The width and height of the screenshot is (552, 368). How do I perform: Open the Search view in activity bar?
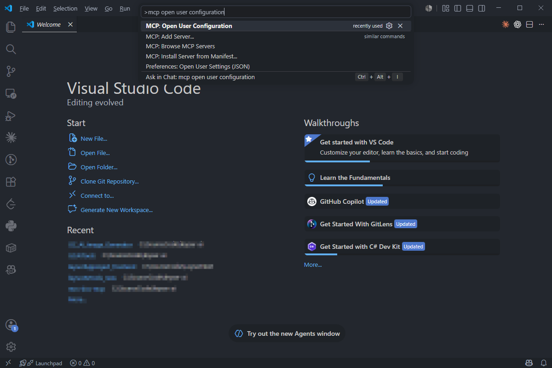[x=11, y=49]
